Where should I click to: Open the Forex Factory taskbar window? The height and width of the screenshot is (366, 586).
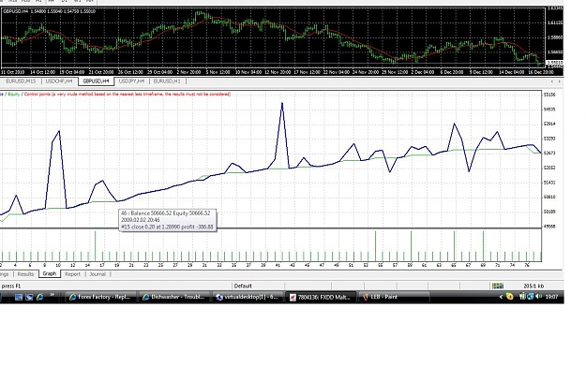100,297
